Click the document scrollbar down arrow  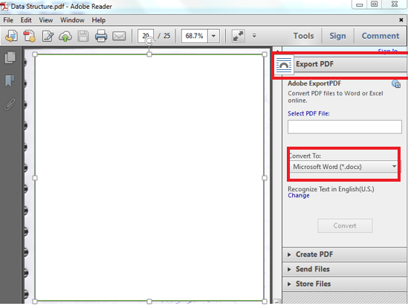277,302
